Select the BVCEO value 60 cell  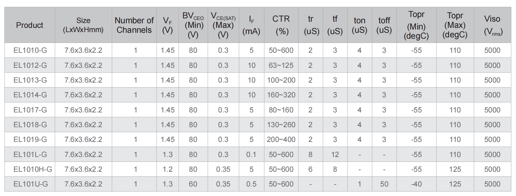(x=193, y=184)
